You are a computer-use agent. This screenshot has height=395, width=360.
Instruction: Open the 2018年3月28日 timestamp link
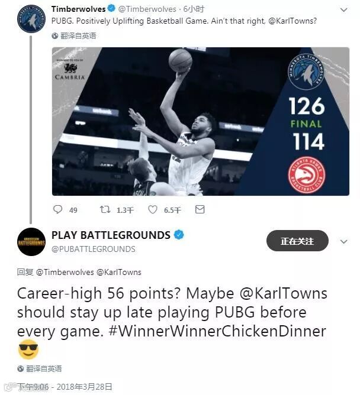[84, 387]
